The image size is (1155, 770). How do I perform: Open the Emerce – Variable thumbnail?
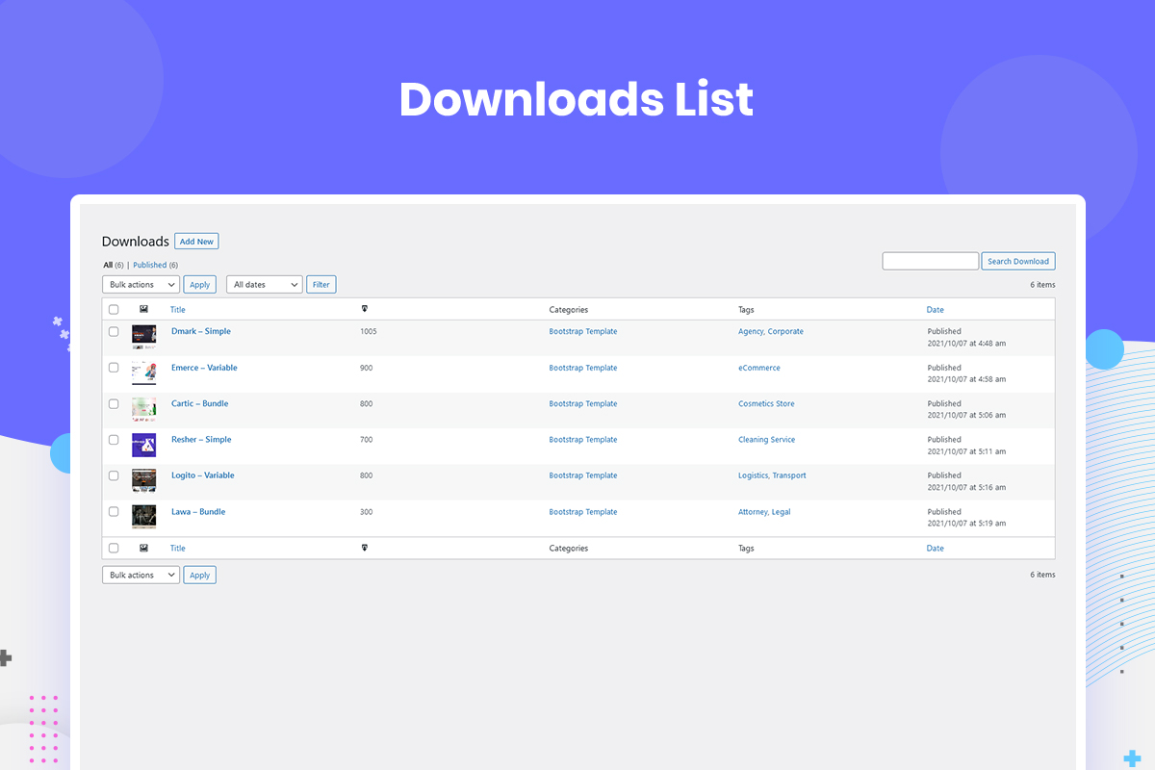point(144,373)
